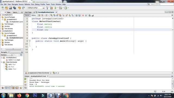
Task: Open Photoshop from the taskbar
Action: (35, 95)
